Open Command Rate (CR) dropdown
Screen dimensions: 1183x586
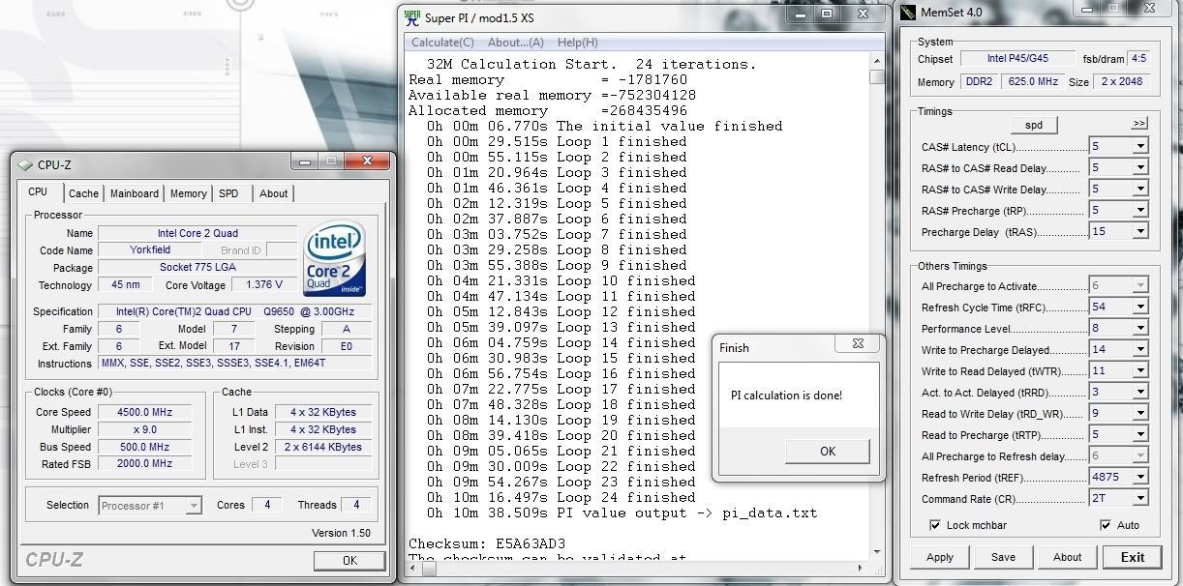(x=1140, y=499)
